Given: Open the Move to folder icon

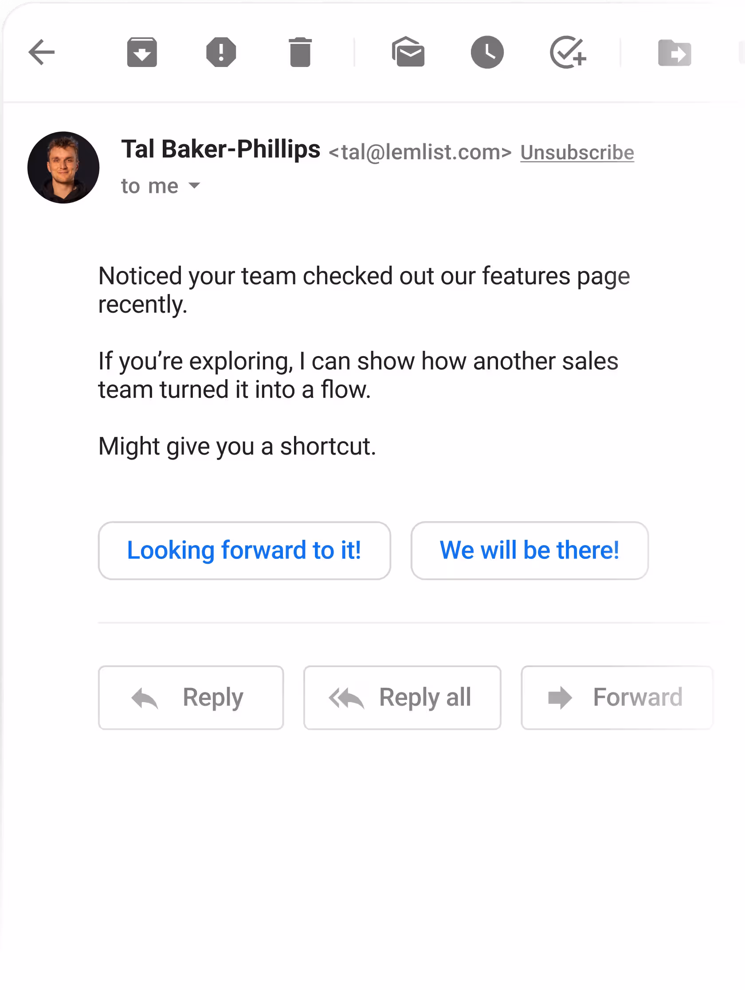Looking at the screenshot, I should [x=674, y=53].
